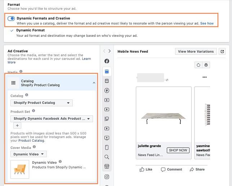Open the Cover Media dropdown
Screen dimensions: 232x186
tap(28, 154)
